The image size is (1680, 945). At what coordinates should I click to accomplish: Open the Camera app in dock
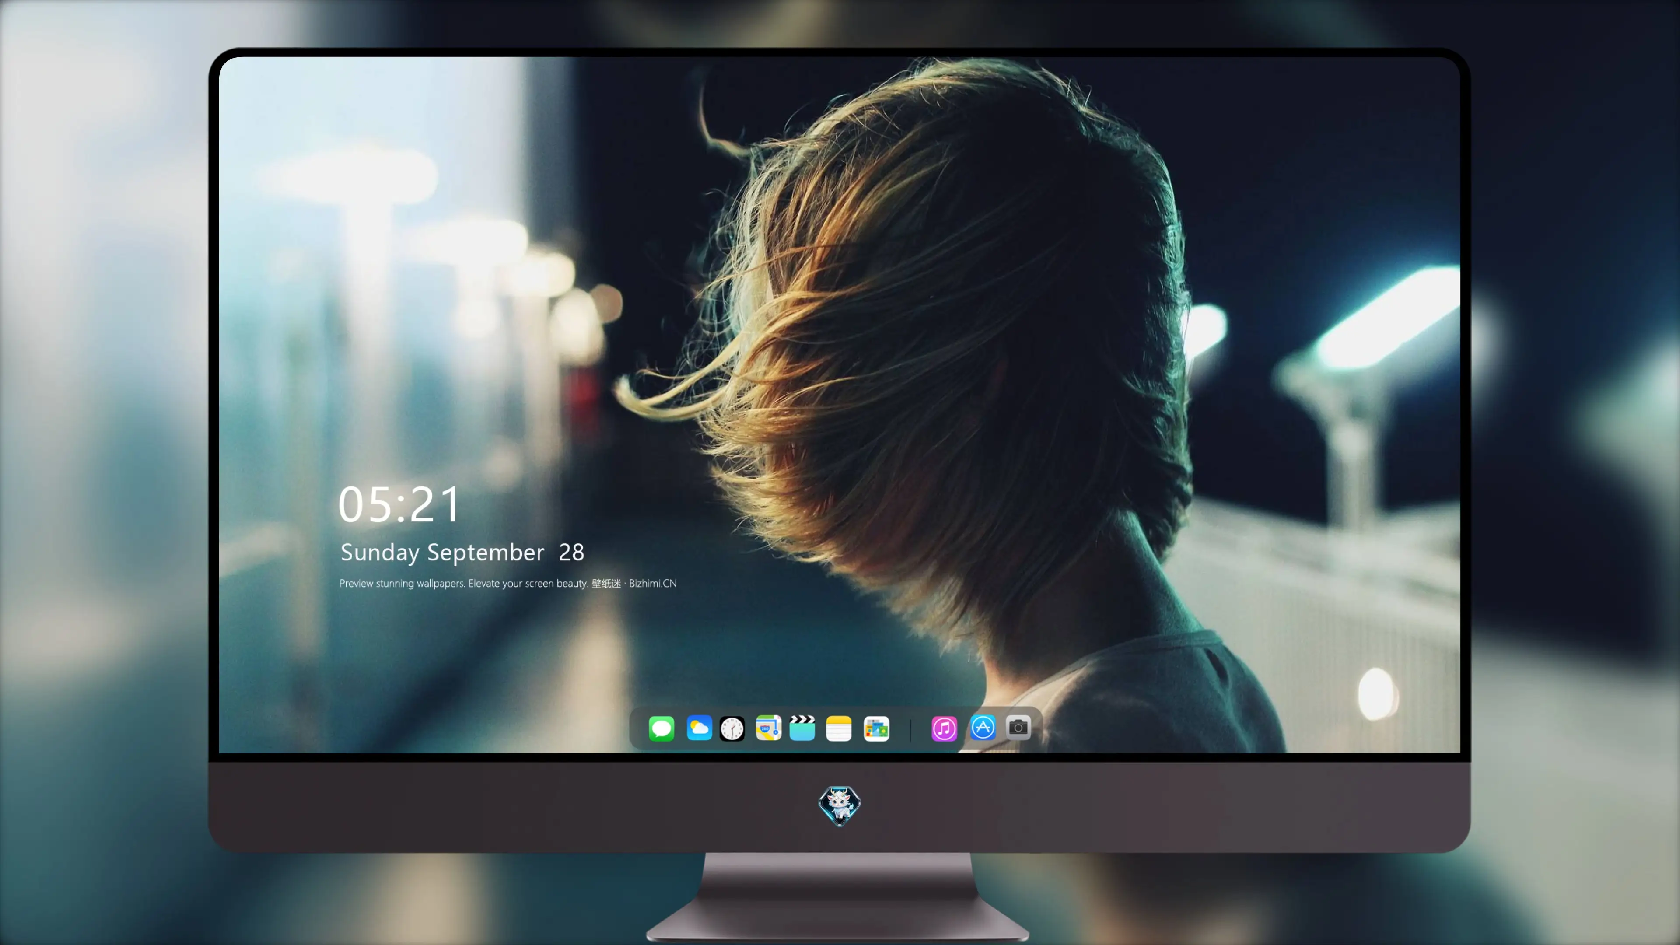click(1018, 727)
